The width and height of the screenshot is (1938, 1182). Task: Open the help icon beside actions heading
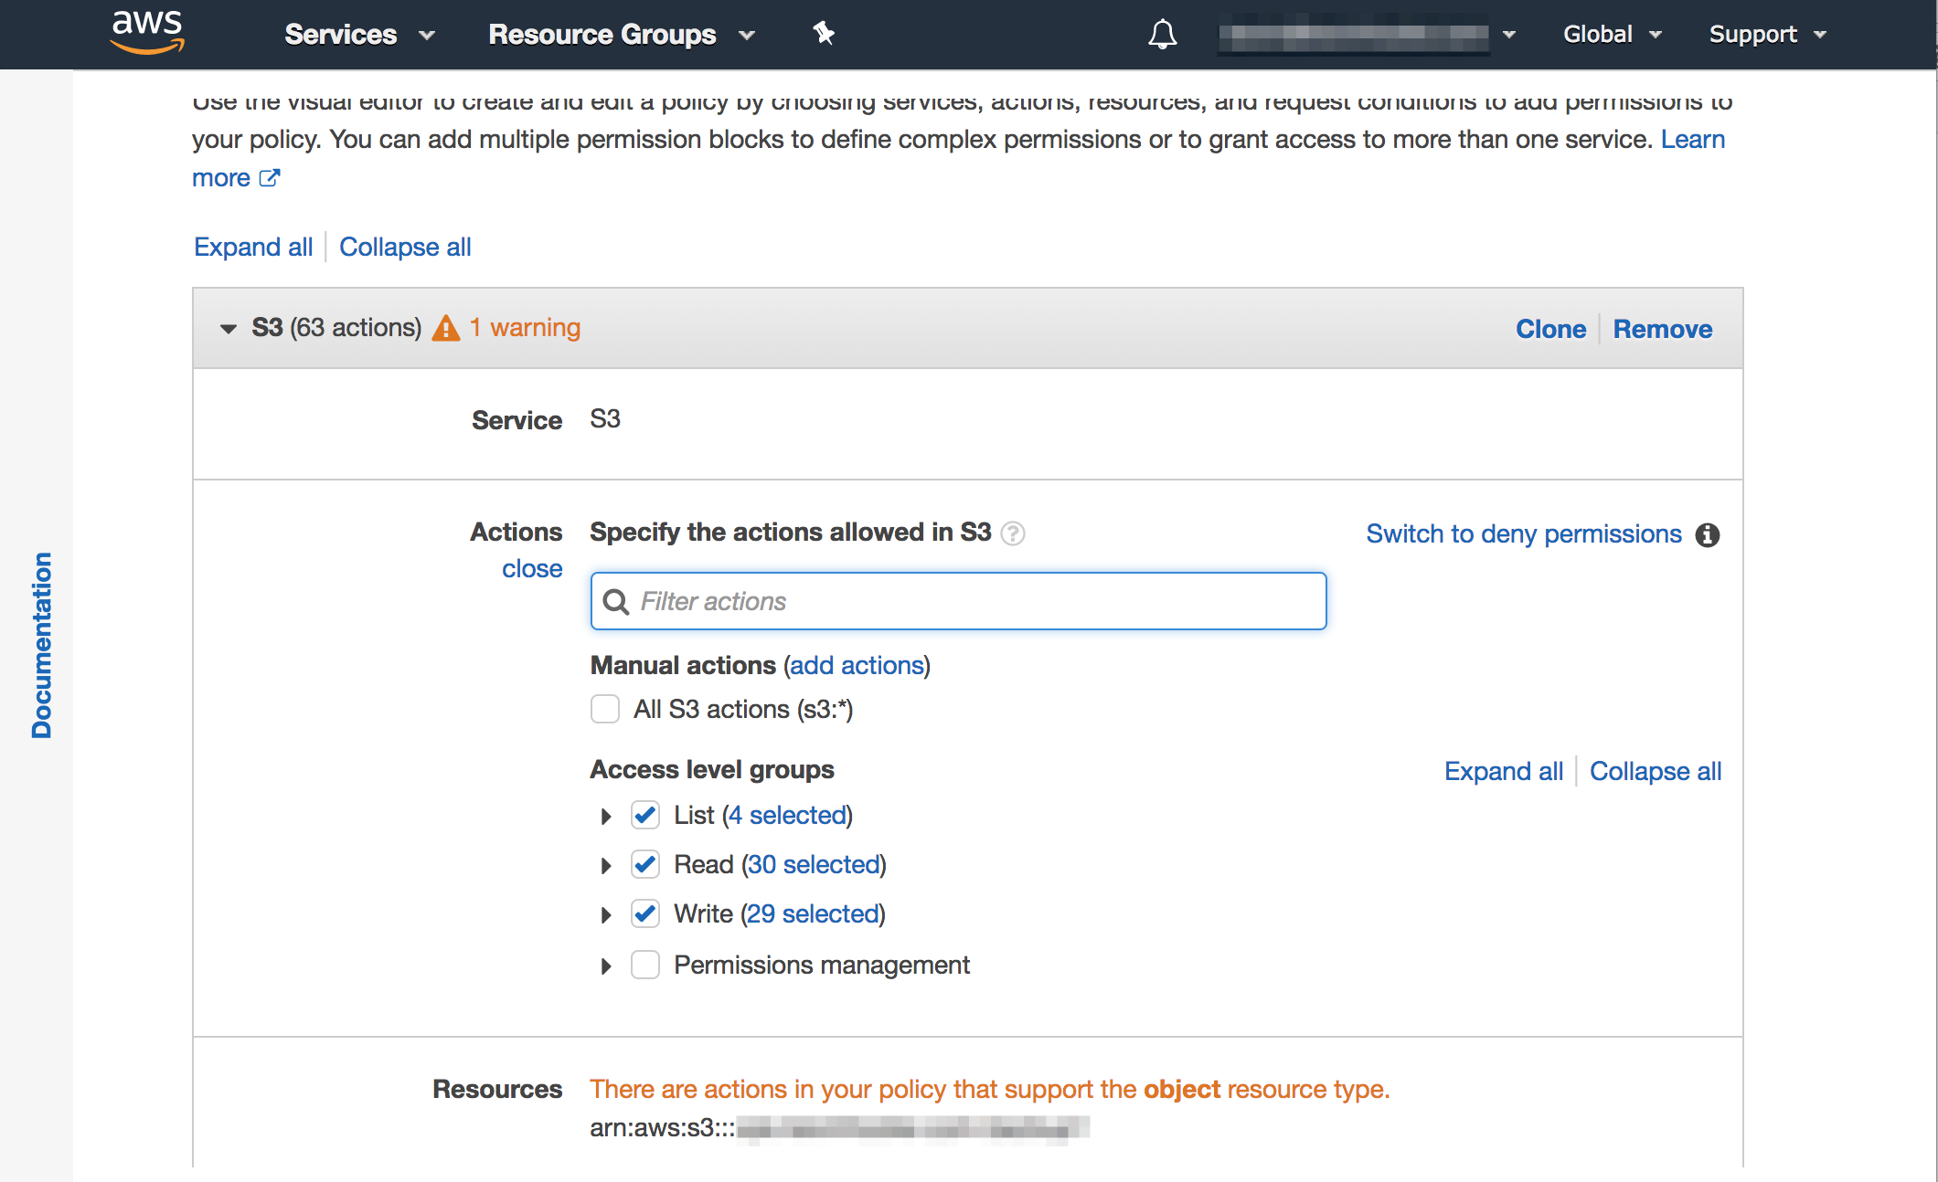(x=1014, y=533)
